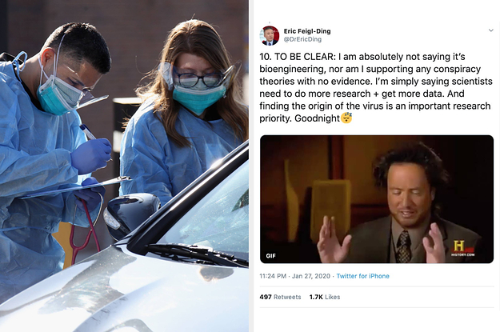Image resolution: width=500 pixels, height=332 pixels.
Task: Click the sleeping face emoji
Action: 346,118
